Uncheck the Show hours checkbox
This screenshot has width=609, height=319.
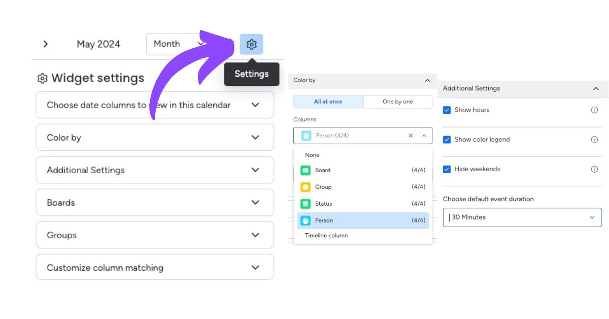point(447,110)
